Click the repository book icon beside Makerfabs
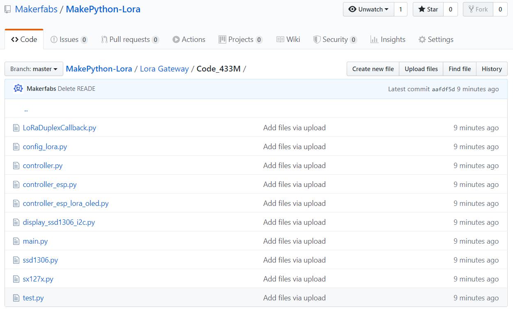513x309 pixels. click(x=8, y=9)
